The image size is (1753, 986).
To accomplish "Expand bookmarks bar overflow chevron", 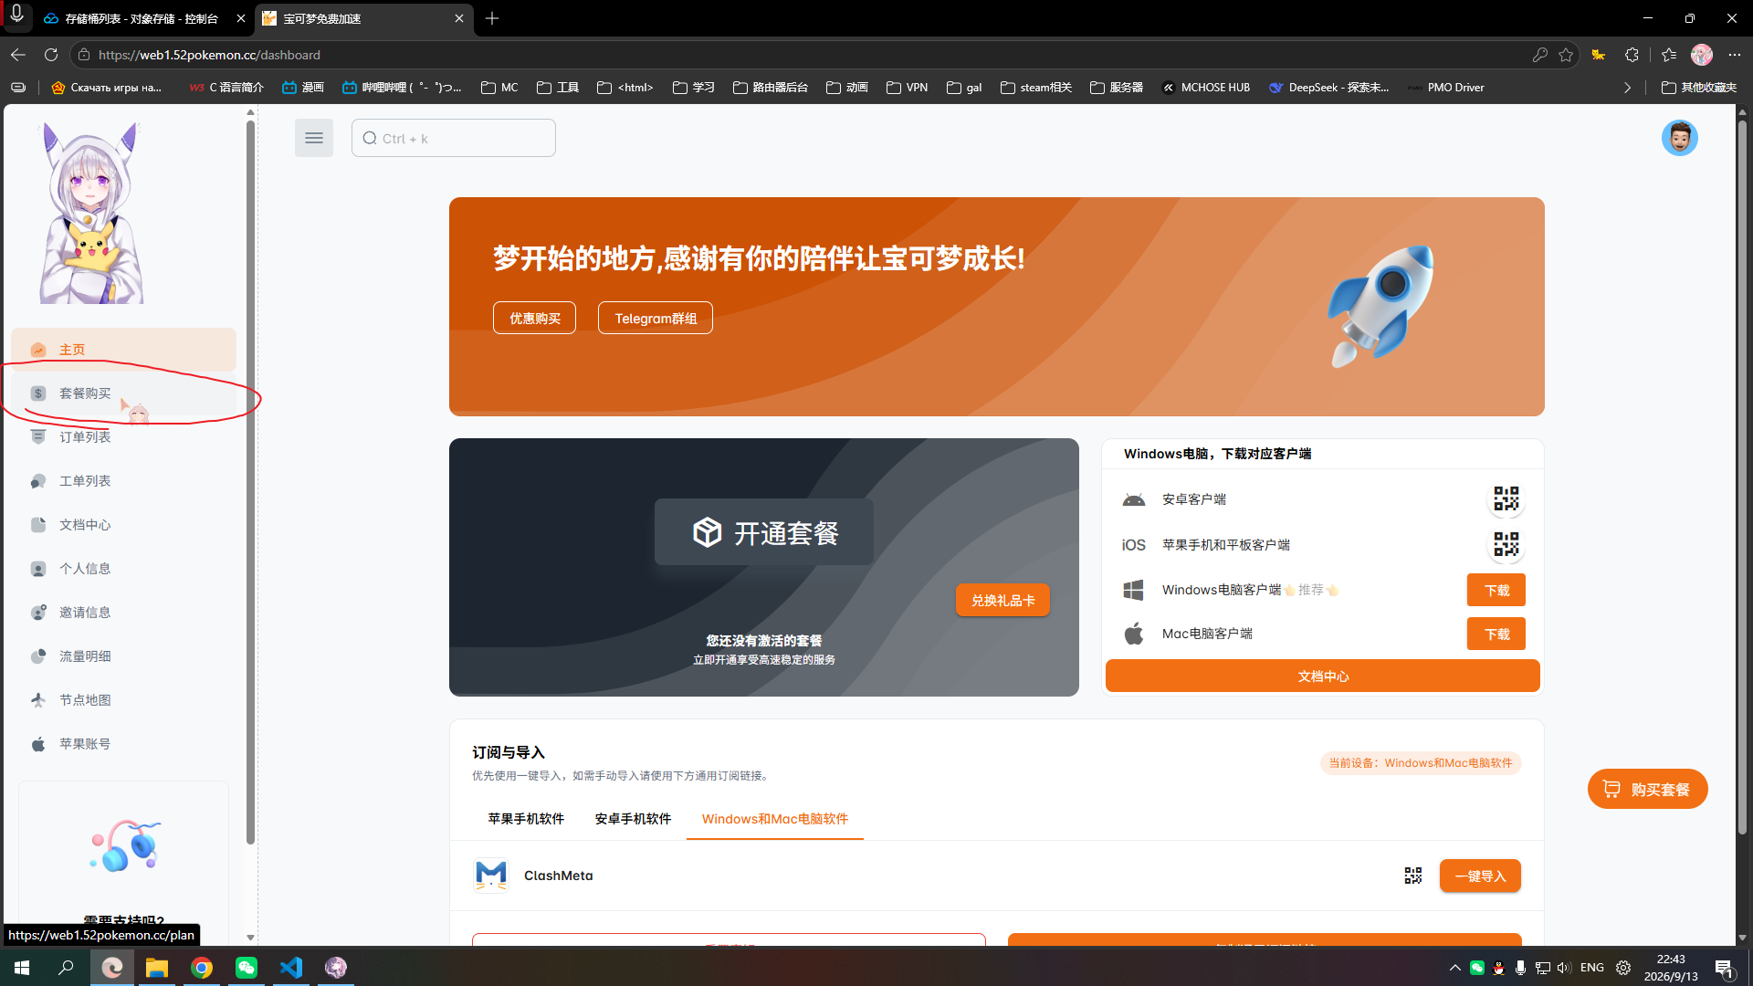I will coord(1627,88).
